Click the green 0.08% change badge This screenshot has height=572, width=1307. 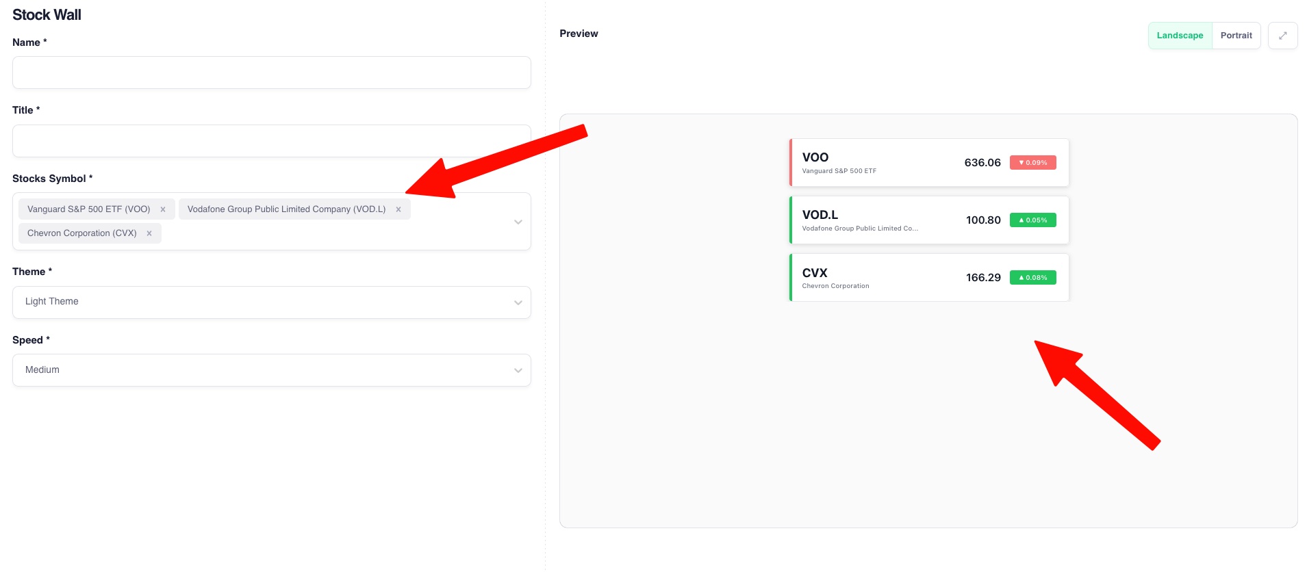(x=1032, y=278)
